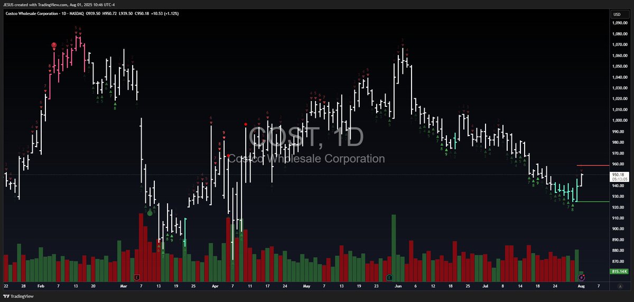Image resolution: width=634 pixels, height=302 pixels.
Task: Click the 1,050.00 price axis label
Action: tap(620, 66)
